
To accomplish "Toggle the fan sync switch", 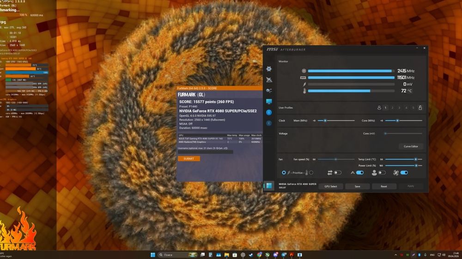I will pyautogui.click(x=404, y=173).
